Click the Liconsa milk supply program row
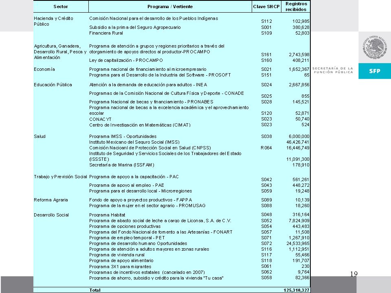Screen dimensions: 391x293 click(160, 221)
